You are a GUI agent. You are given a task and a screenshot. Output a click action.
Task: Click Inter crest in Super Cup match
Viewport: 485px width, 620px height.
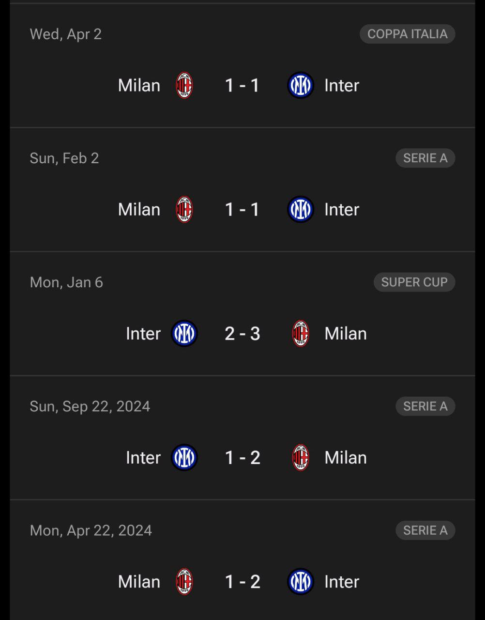click(184, 333)
